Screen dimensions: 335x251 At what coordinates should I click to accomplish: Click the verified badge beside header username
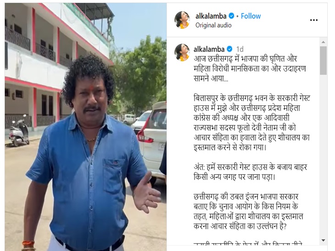click(231, 16)
